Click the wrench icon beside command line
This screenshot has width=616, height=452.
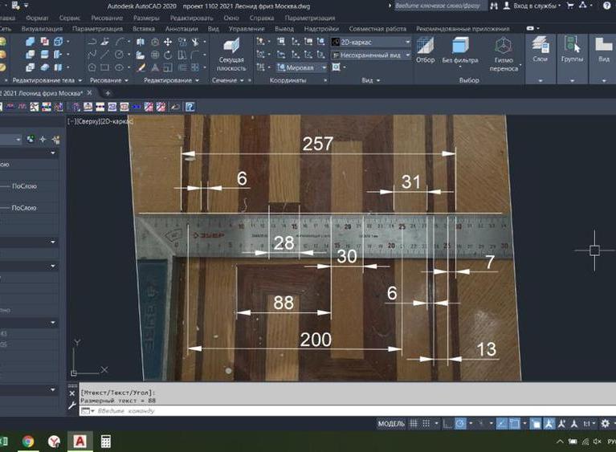[73, 405]
